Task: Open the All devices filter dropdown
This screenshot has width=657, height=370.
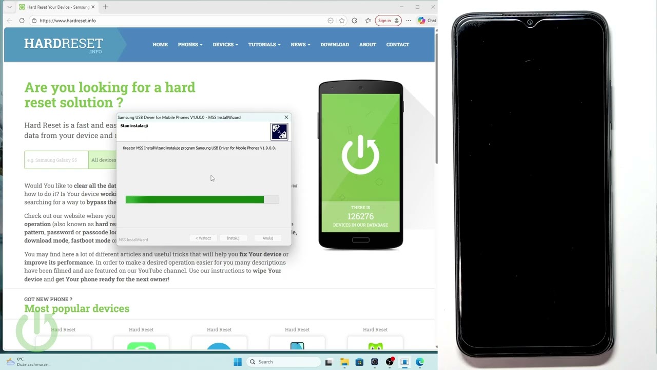Action: click(103, 160)
